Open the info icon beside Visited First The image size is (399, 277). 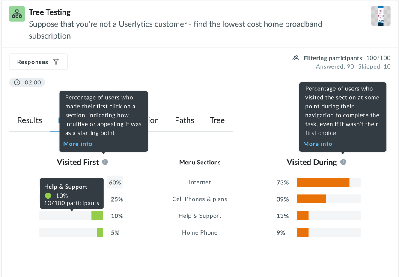point(104,162)
